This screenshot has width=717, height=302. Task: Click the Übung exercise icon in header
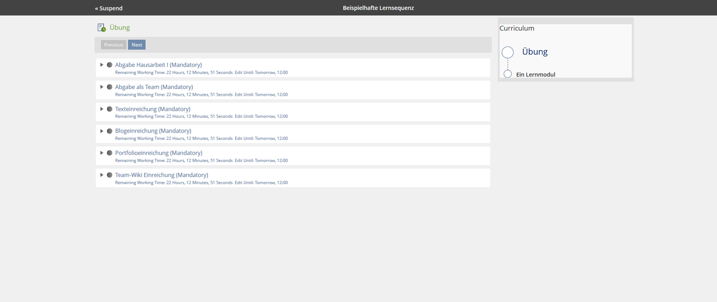coord(101,28)
